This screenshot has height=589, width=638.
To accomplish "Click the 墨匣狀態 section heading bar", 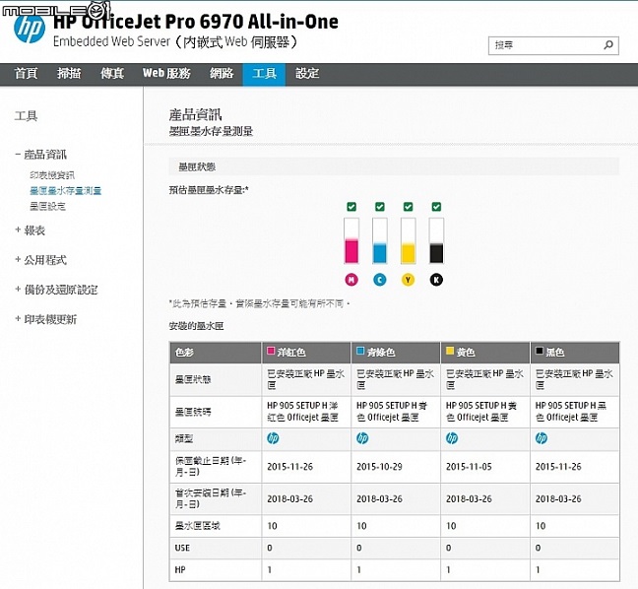I will [394, 166].
